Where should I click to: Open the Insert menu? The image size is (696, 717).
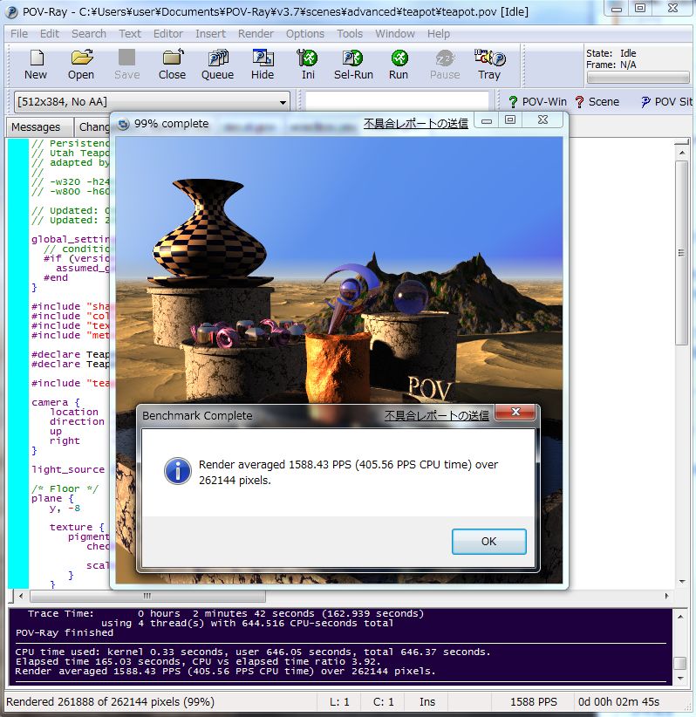210,34
